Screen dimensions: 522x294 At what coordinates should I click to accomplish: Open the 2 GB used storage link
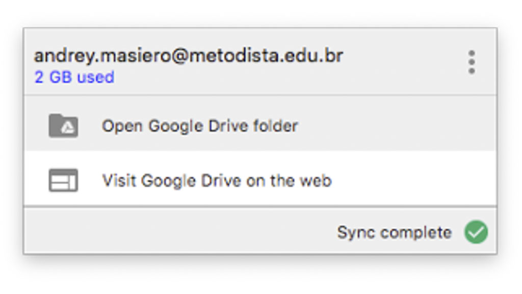(74, 78)
